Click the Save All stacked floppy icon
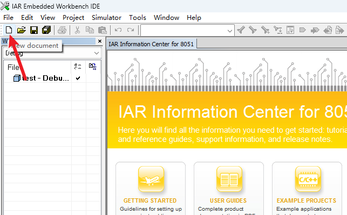The width and height of the screenshot is (347, 215). pos(46,30)
